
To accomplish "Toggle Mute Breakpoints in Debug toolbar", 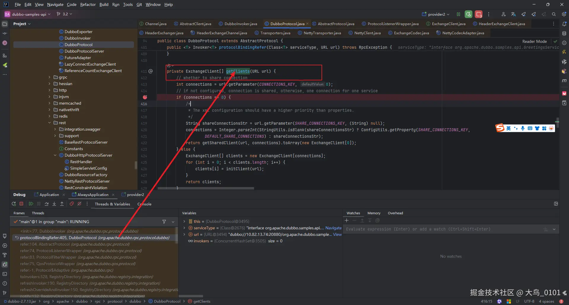I will click(79, 204).
